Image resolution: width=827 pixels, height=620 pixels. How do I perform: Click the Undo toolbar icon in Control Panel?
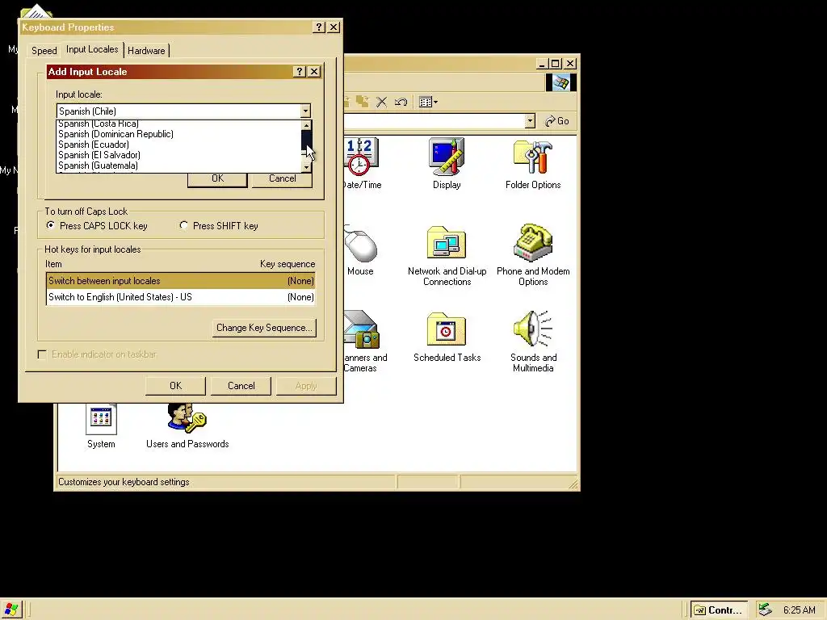401,102
